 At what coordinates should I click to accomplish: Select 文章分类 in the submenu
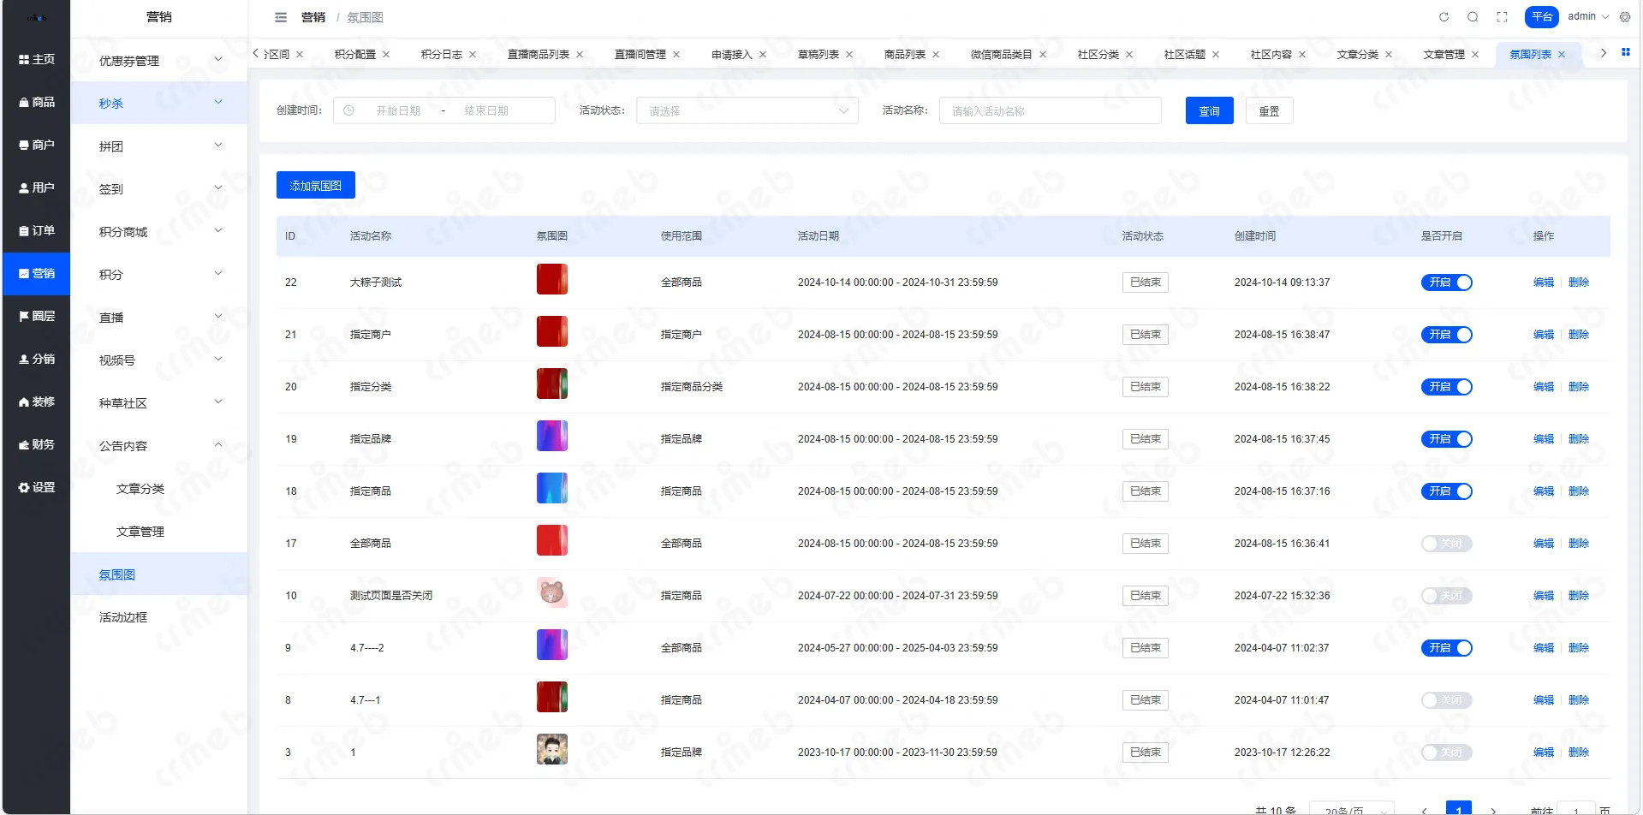coord(140,489)
